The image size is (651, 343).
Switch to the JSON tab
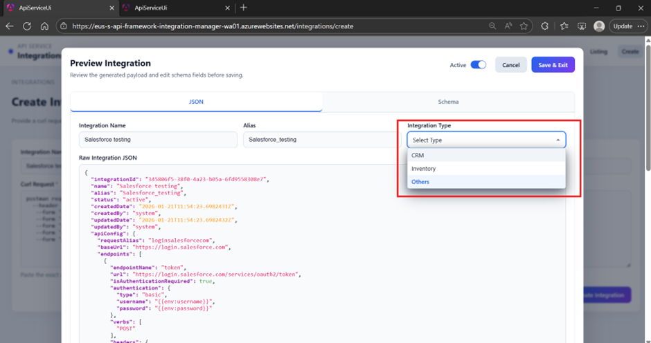pyautogui.click(x=196, y=102)
